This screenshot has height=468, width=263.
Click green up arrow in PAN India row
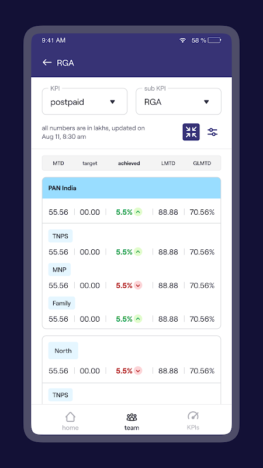point(138,212)
